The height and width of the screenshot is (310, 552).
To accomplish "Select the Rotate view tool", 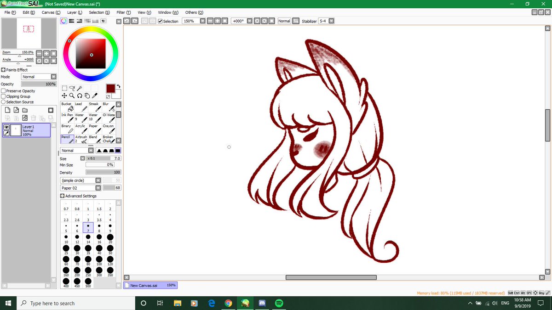I will pos(79,96).
